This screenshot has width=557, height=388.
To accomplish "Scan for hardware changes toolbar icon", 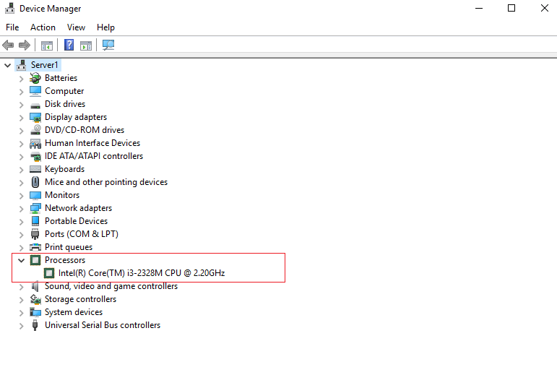I will click(x=108, y=45).
